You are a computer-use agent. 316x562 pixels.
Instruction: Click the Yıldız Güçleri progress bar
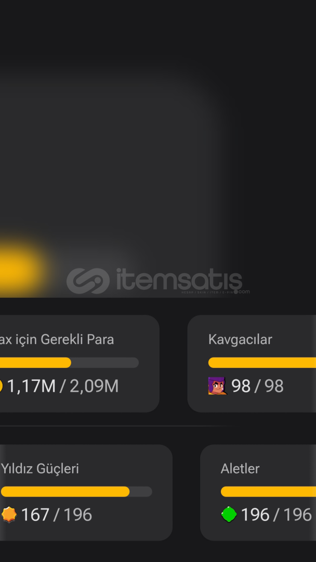[x=76, y=492]
